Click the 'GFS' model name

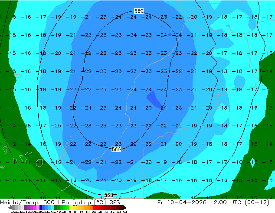click(x=115, y=203)
